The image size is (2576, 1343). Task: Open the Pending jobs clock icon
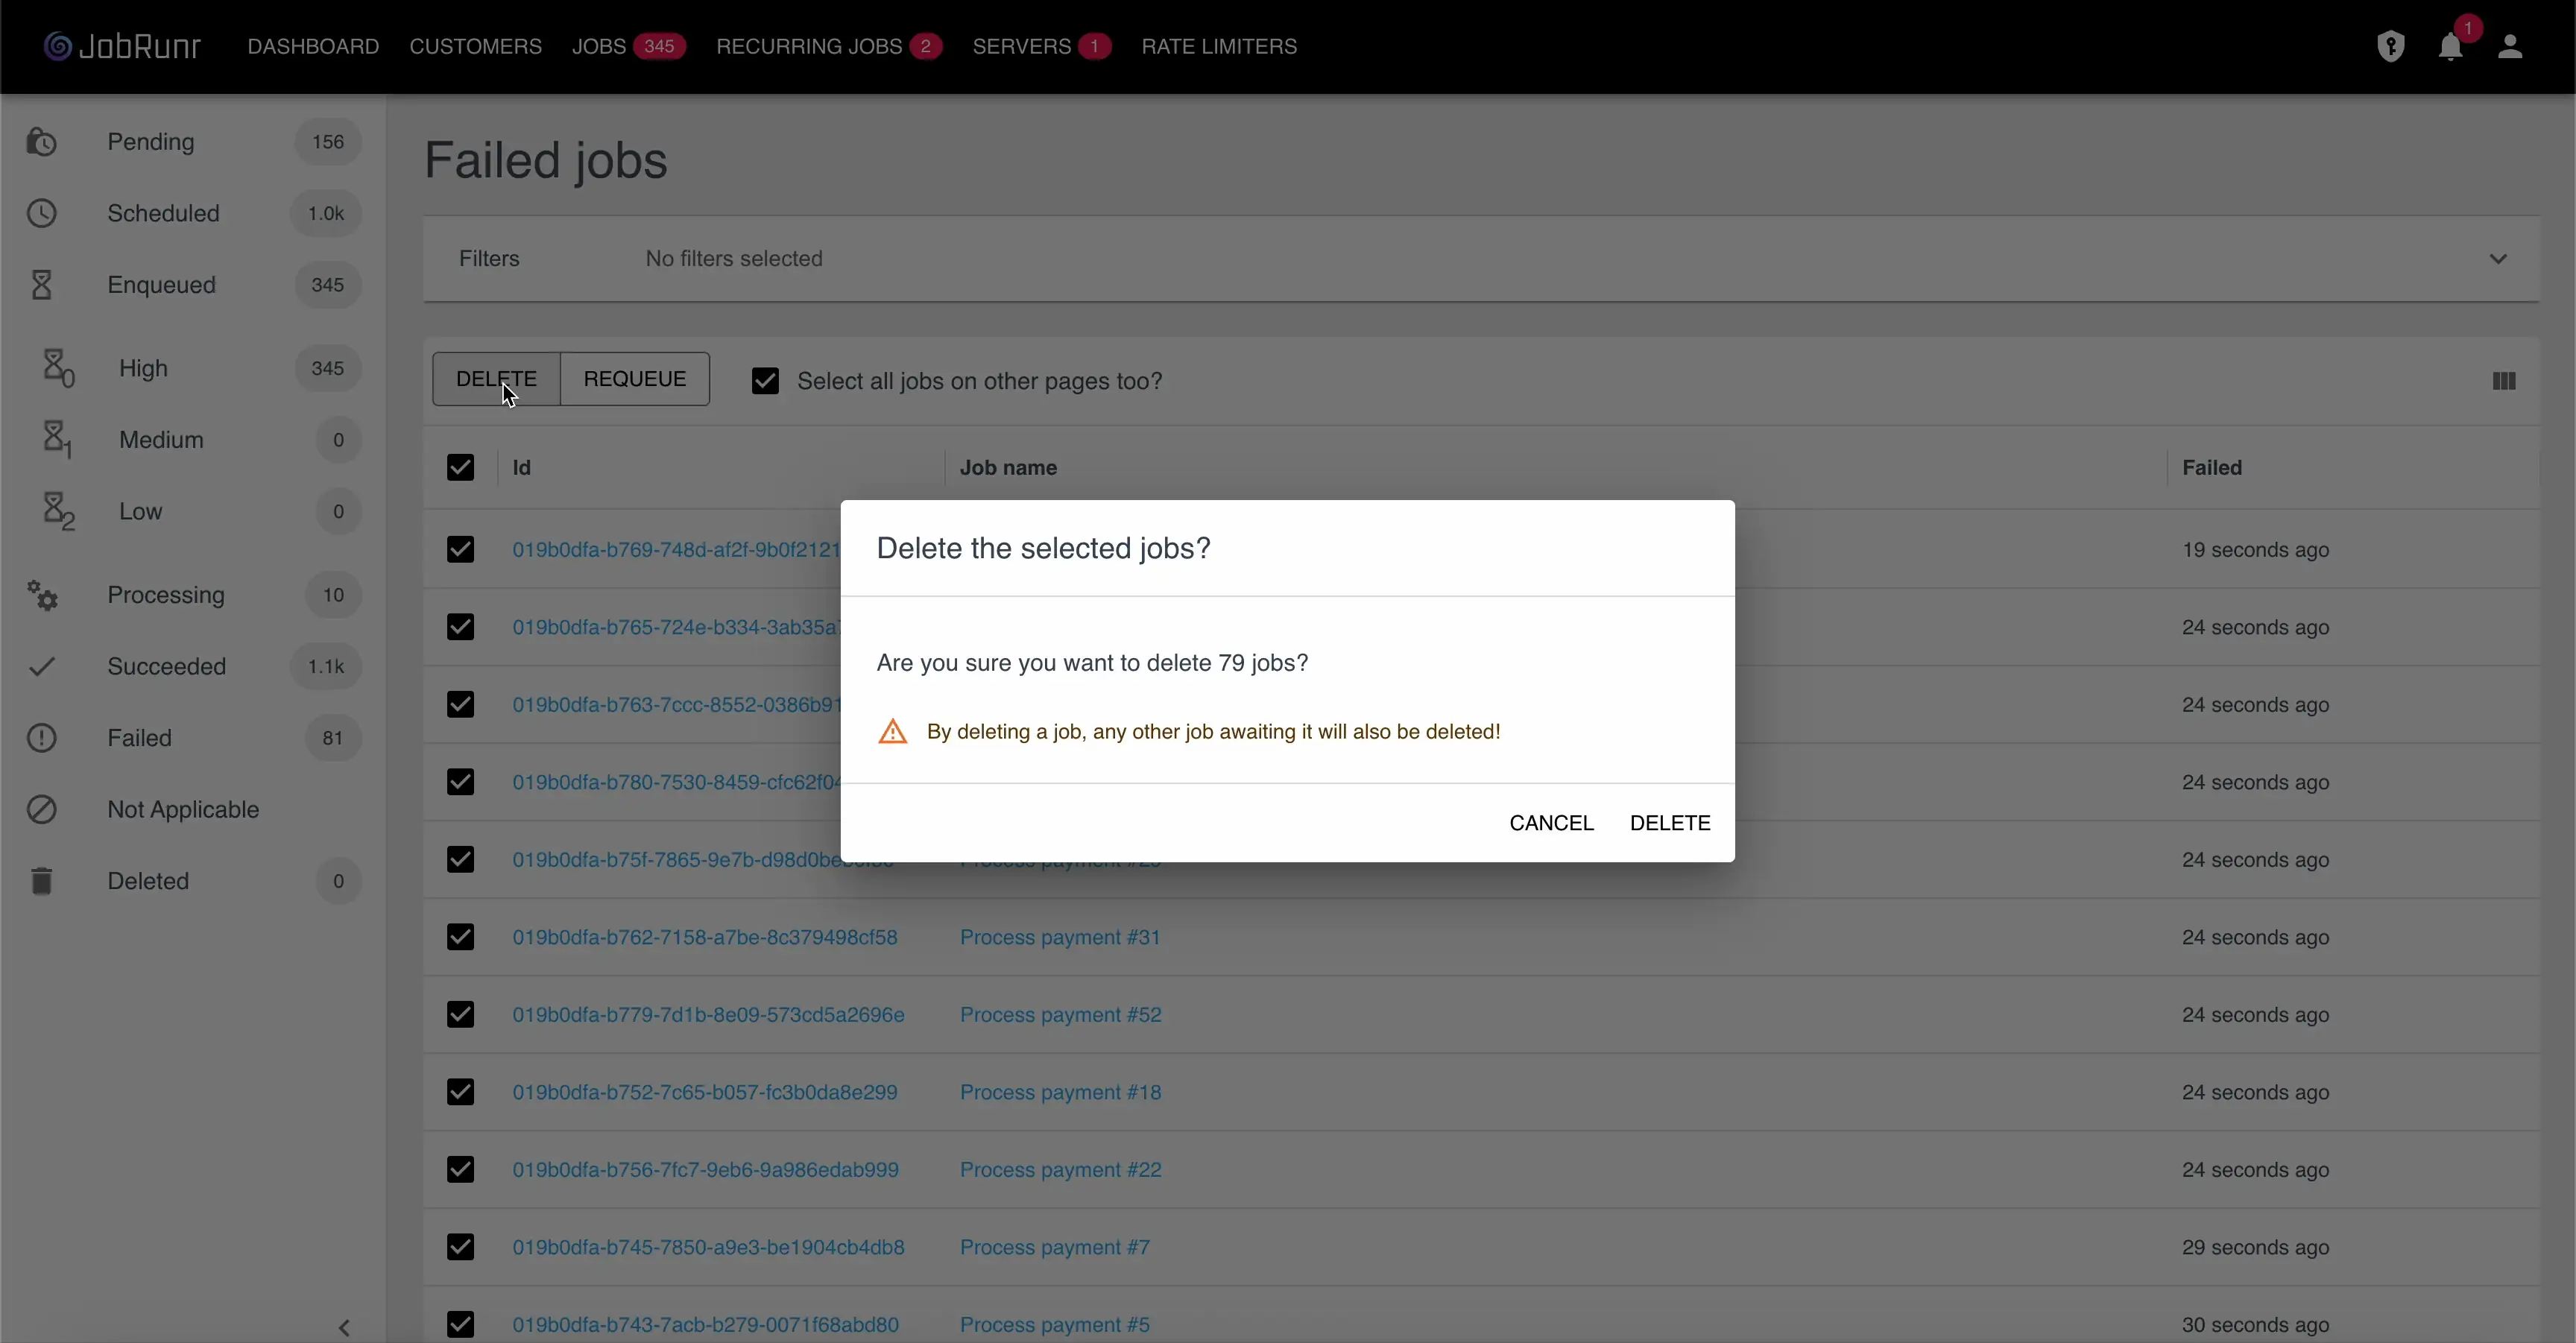click(41, 141)
